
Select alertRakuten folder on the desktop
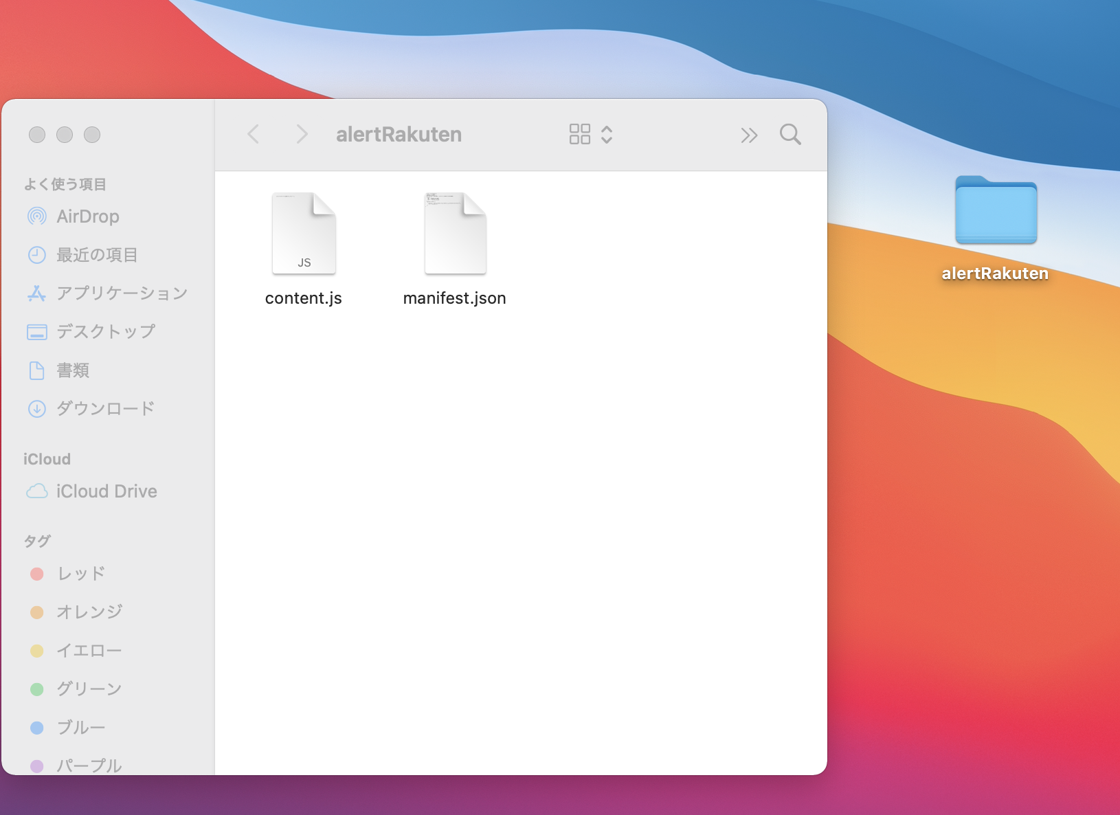(x=996, y=210)
